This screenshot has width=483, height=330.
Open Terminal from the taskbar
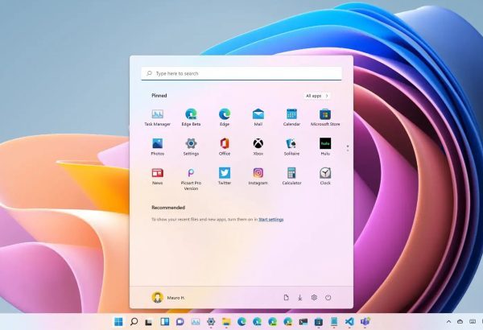[x=303, y=322]
